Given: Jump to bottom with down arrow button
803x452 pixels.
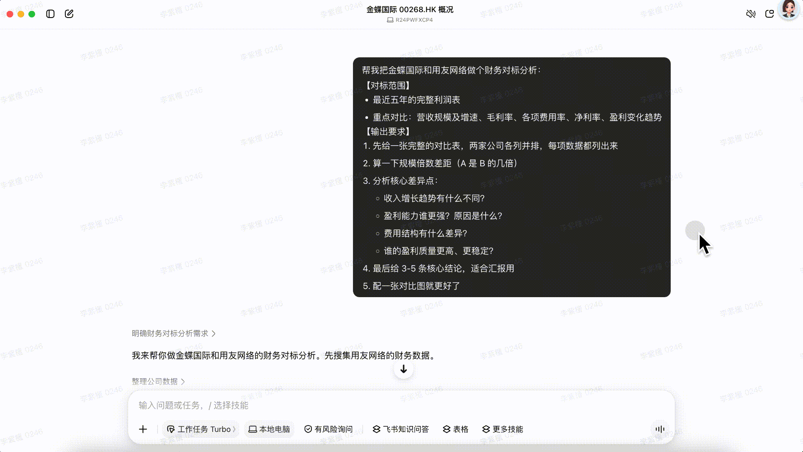Looking at the screenshot, I should click(x=404, y=369).
